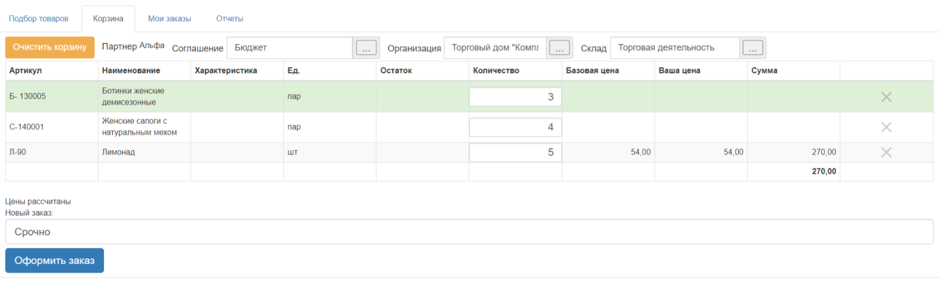Focus the order comment field Срочно
This screenshot has width=940, height=289.
pos(469,232)
